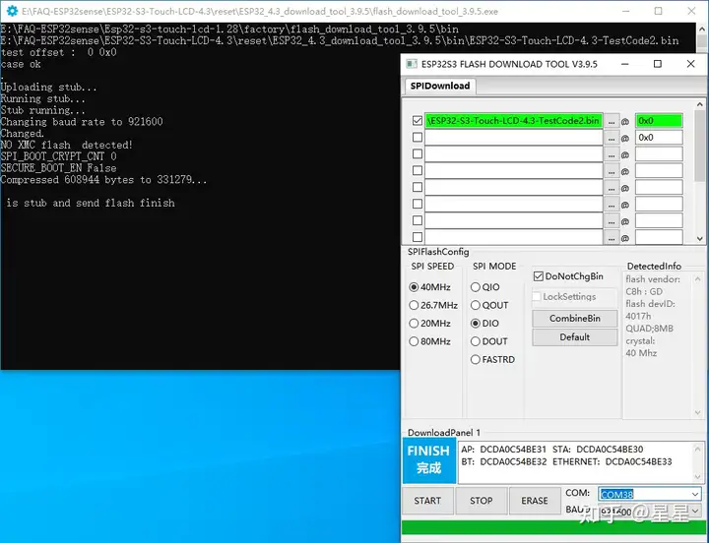709x543 pixels.
Task: Uncheck the TestCode2.bin file row checkbox
Action: [x=418, y=121]
